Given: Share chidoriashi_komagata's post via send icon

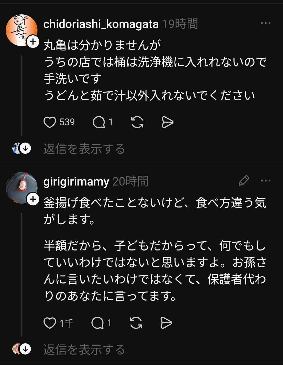Looking at the screenshot, I should pos(167,122).
